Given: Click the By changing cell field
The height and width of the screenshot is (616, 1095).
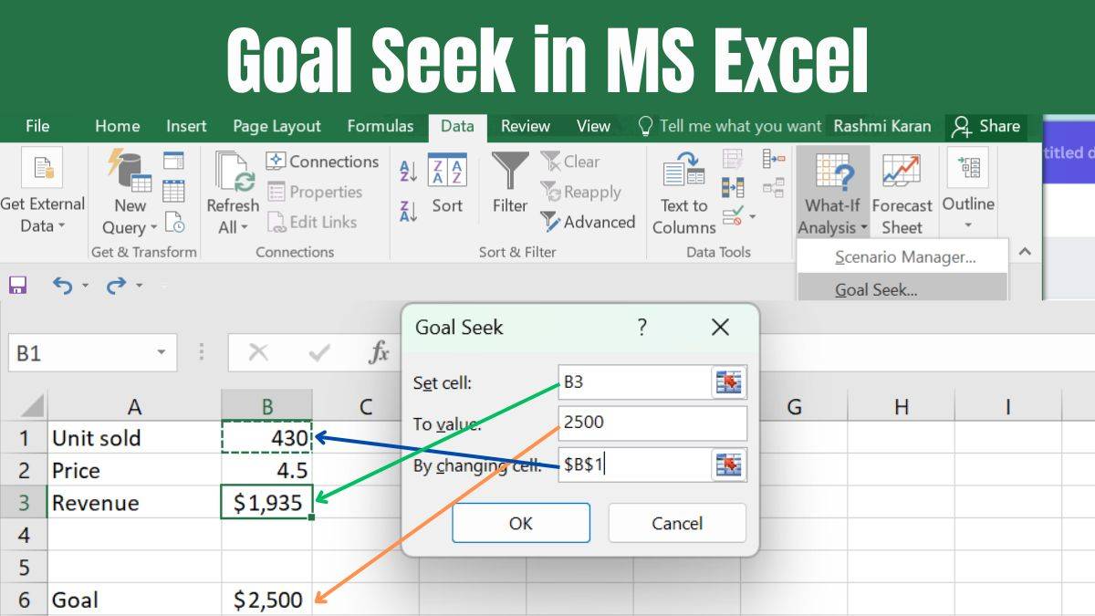Looking at the screenshot, I should pyautogui.click(x=634, y=465).
